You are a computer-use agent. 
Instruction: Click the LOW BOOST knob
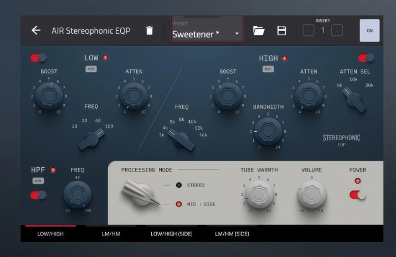click(x=49, y=96)
